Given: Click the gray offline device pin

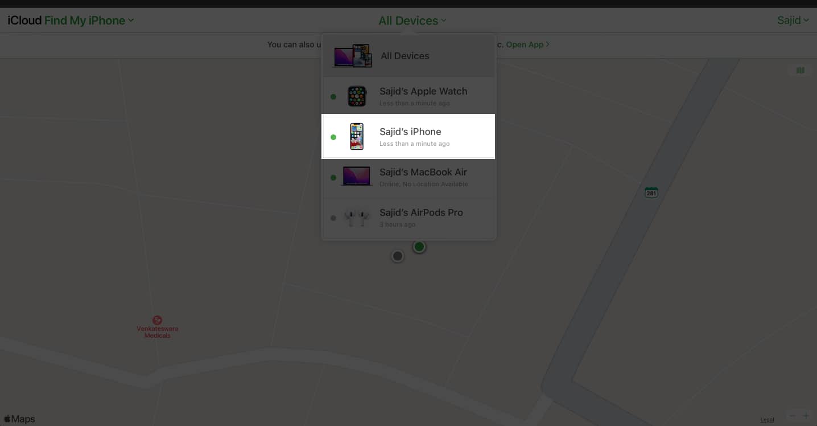Looking at the screenshot, I should 398,256.
